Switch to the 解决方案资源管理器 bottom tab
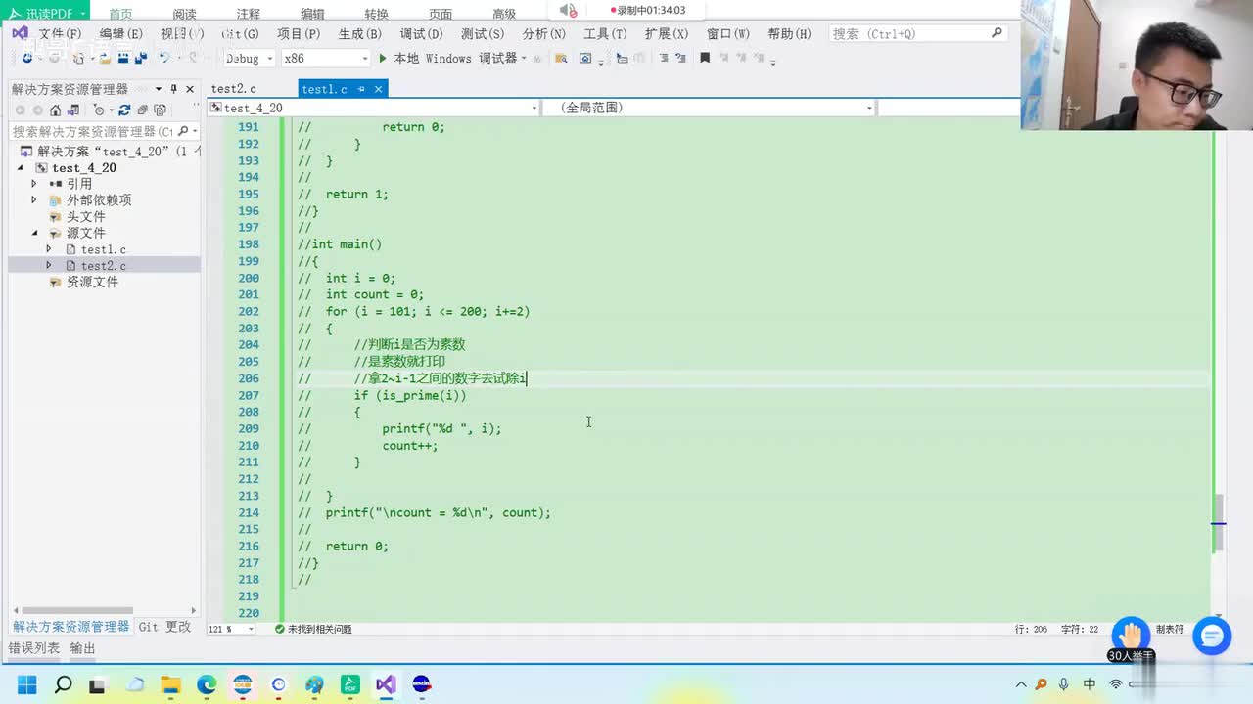 70,627
